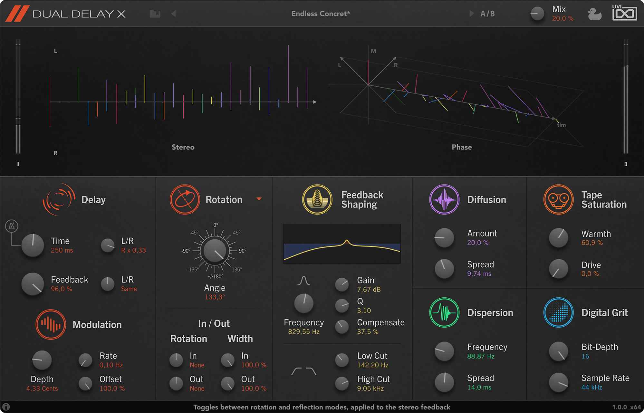The width and height of the screenshot is (644, 413).
Task: Click the Dual Delay X logo
Action: click(x=66, y=14)
